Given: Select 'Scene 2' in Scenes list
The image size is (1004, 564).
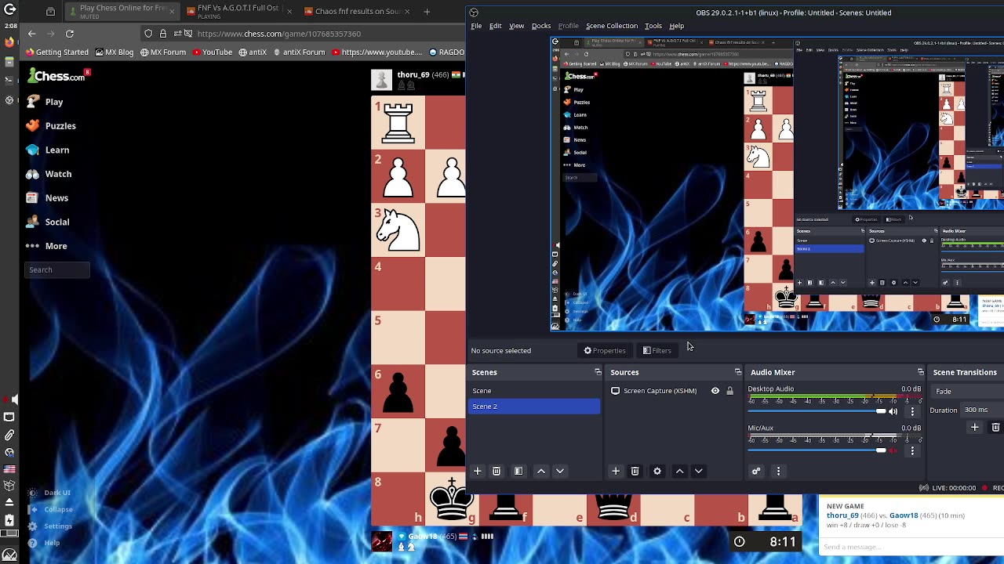Looking at the screenshot, I should click(x=534, y=407).
